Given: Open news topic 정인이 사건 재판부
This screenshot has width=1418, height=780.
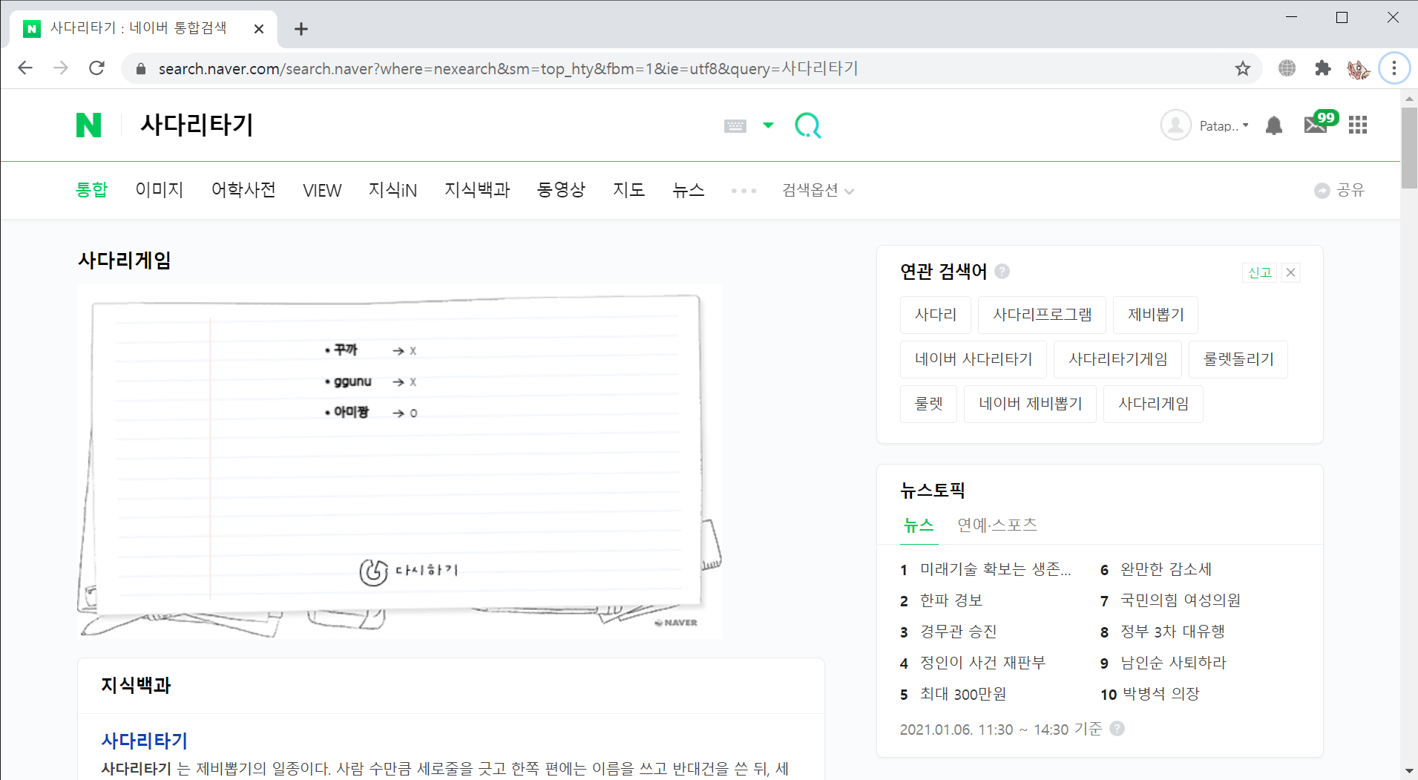Looking at the screenshot, I should click(x=982, y=663).
